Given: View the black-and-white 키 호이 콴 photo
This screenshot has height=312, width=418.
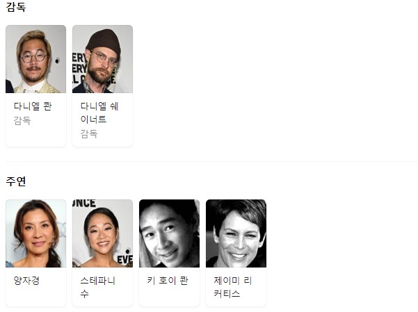Looking at the screenshot, I should pos(169,233).
